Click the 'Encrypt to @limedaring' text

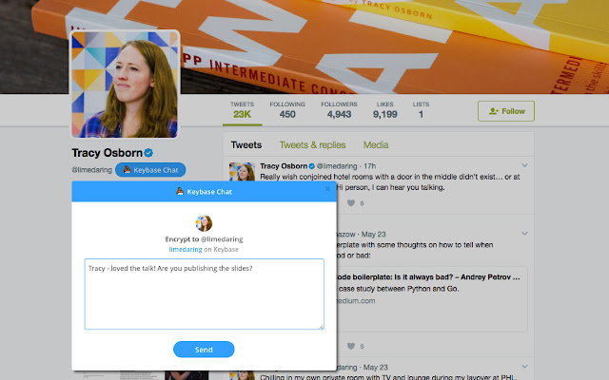coord(204,239)
